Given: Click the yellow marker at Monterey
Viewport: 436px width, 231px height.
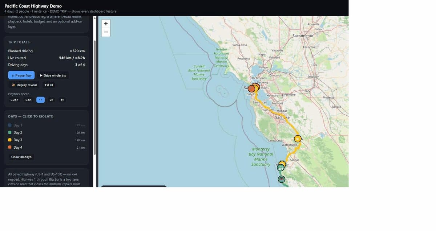Looking at the screenshot, I should tap(283, 164).
